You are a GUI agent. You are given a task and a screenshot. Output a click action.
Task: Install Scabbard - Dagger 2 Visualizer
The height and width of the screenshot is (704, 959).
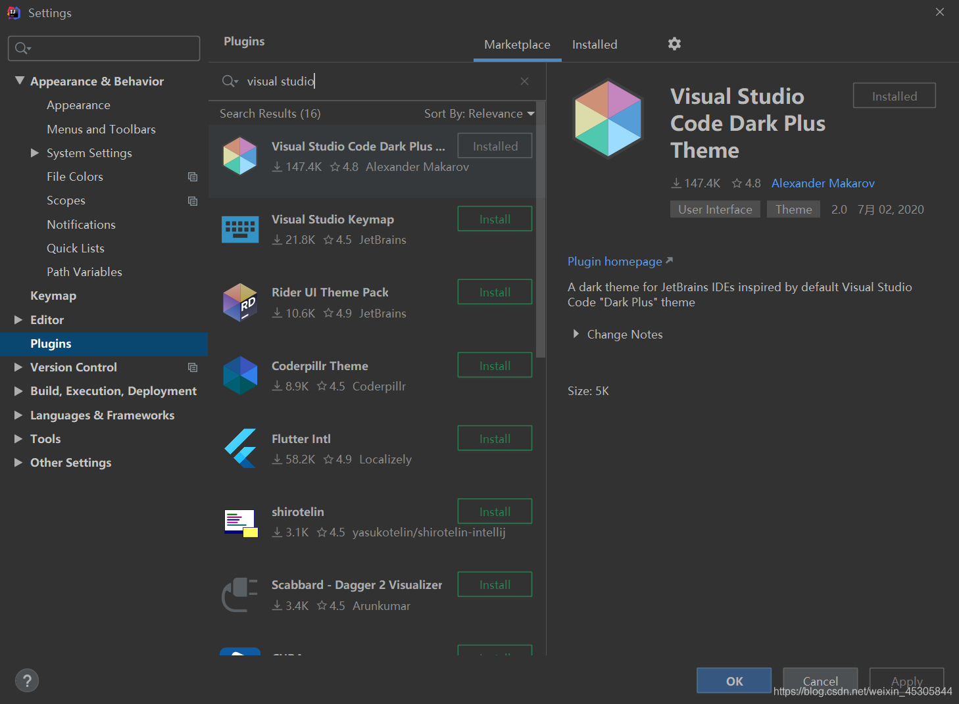(x=495, y=584)
